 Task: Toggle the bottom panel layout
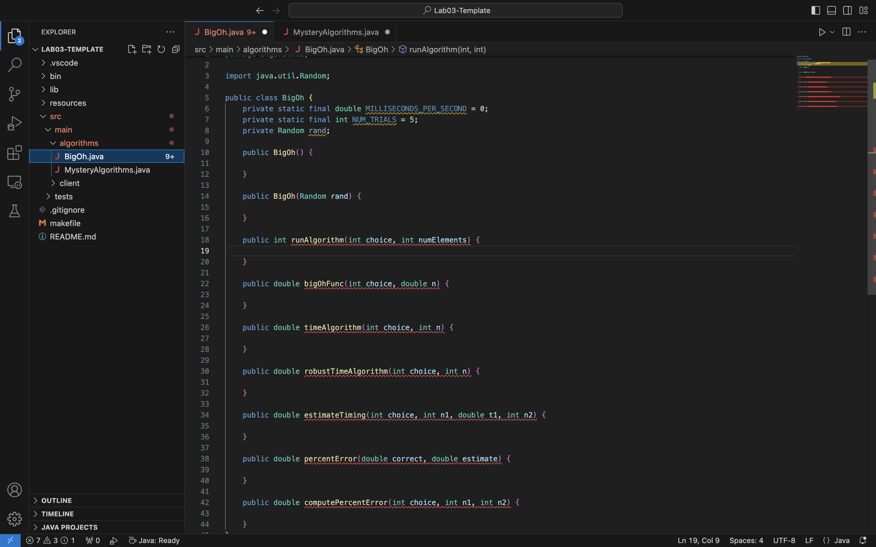[x=832, y=11]
